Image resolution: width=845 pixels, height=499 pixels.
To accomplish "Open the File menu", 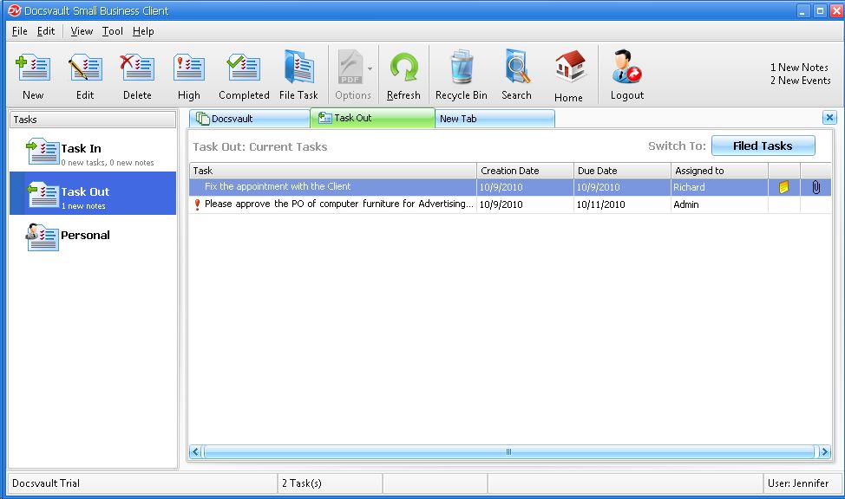I will (x=19, y=31).
